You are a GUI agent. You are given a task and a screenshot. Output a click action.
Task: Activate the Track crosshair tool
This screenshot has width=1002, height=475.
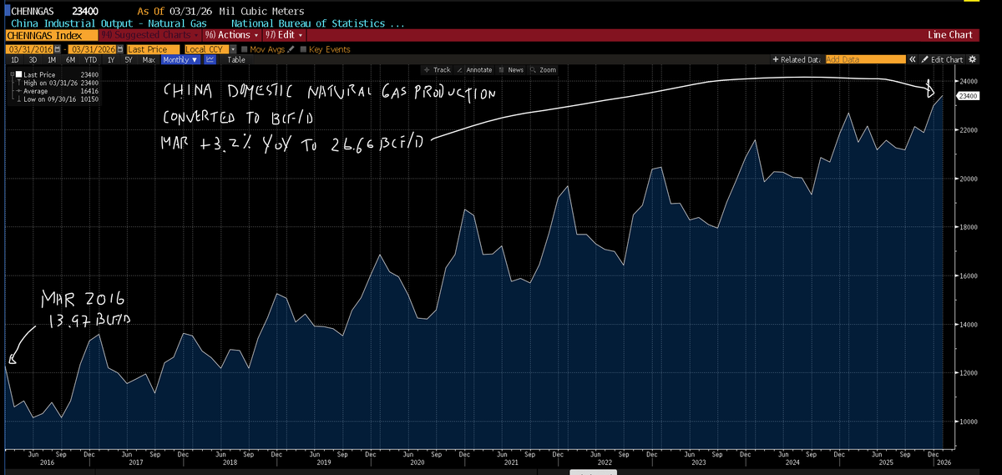click(437, 70)
